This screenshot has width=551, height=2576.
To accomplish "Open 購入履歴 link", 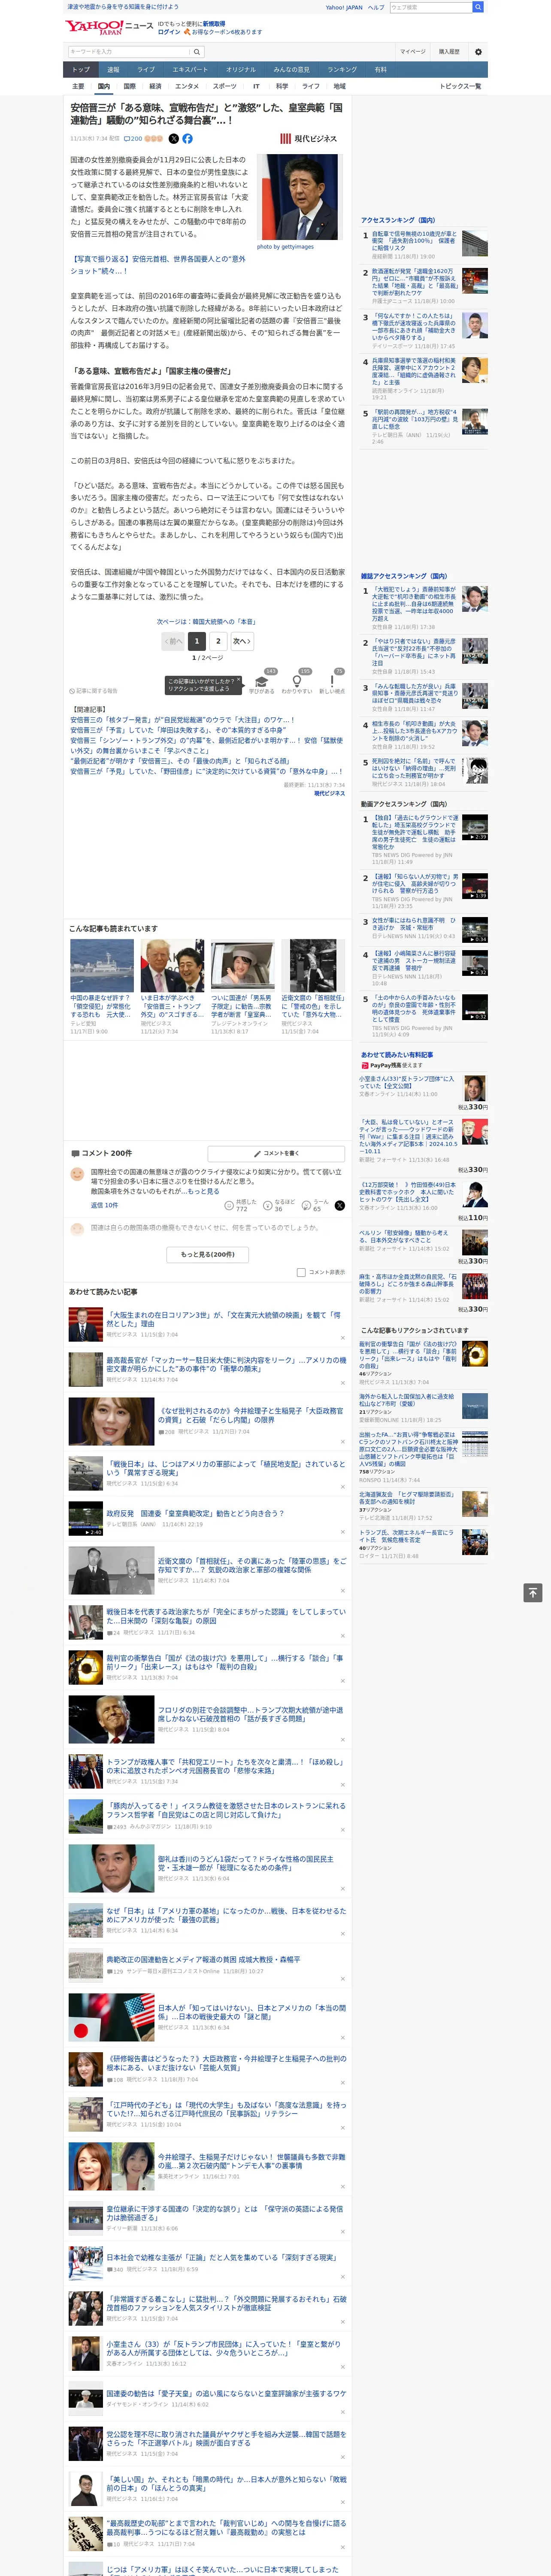I will pyautogui.click(x=449, y=52).
